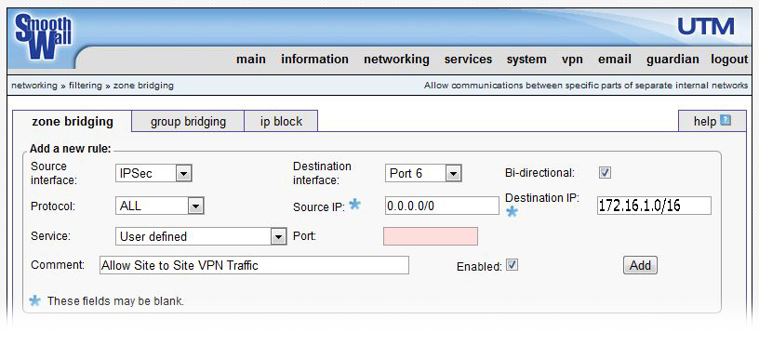Click the SmoothWall logo

coord(44,37)
